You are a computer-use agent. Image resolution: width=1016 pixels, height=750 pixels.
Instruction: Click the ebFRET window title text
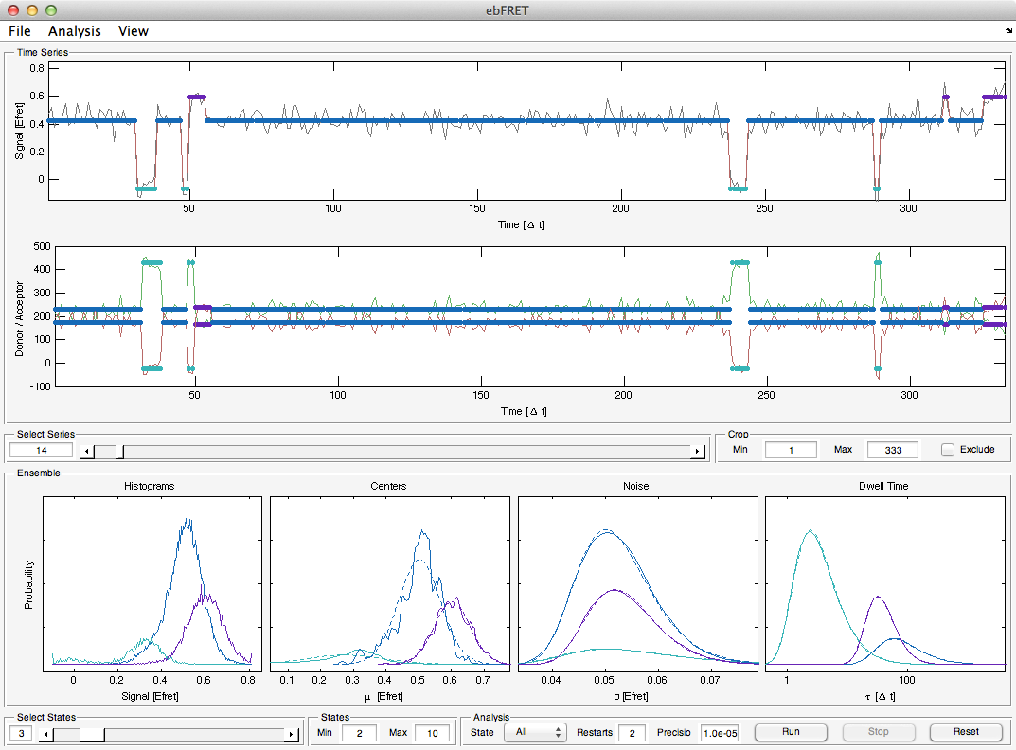tap(508, 10)
